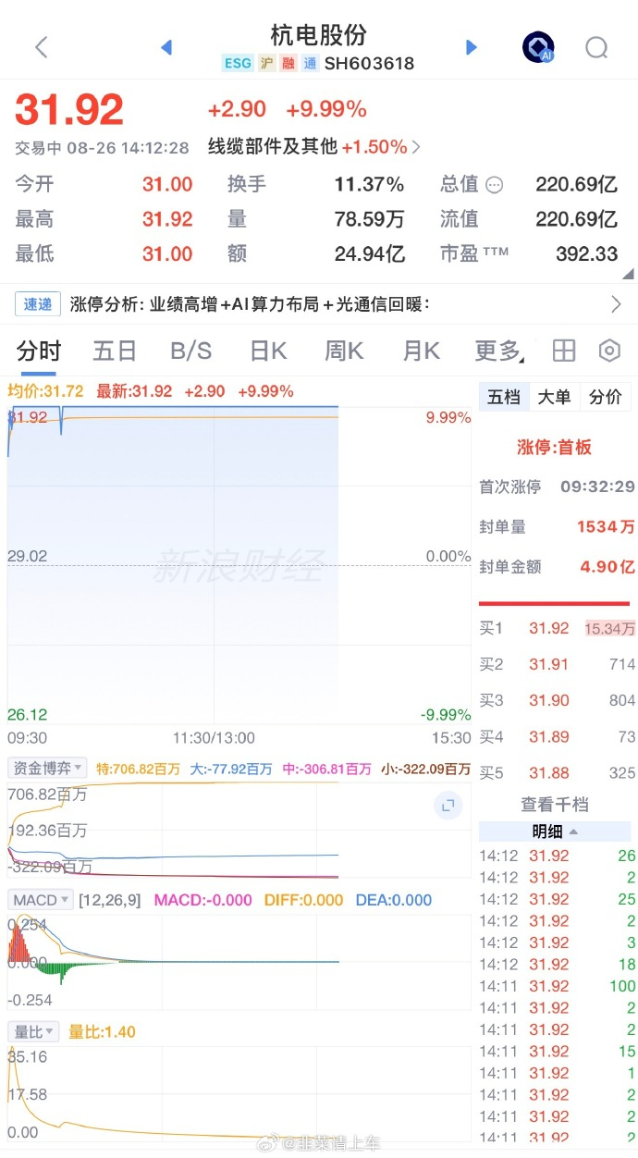Image resolution: width=638 pixels, height=1158 pixels.
Task: Expand the quote details corner triangle
Action: point(629,274)
